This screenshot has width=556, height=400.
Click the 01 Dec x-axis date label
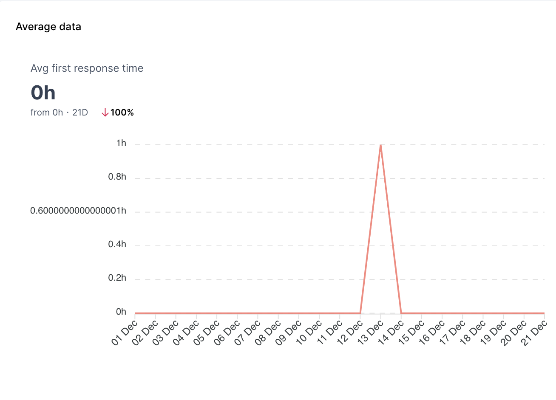pos(125,332)
